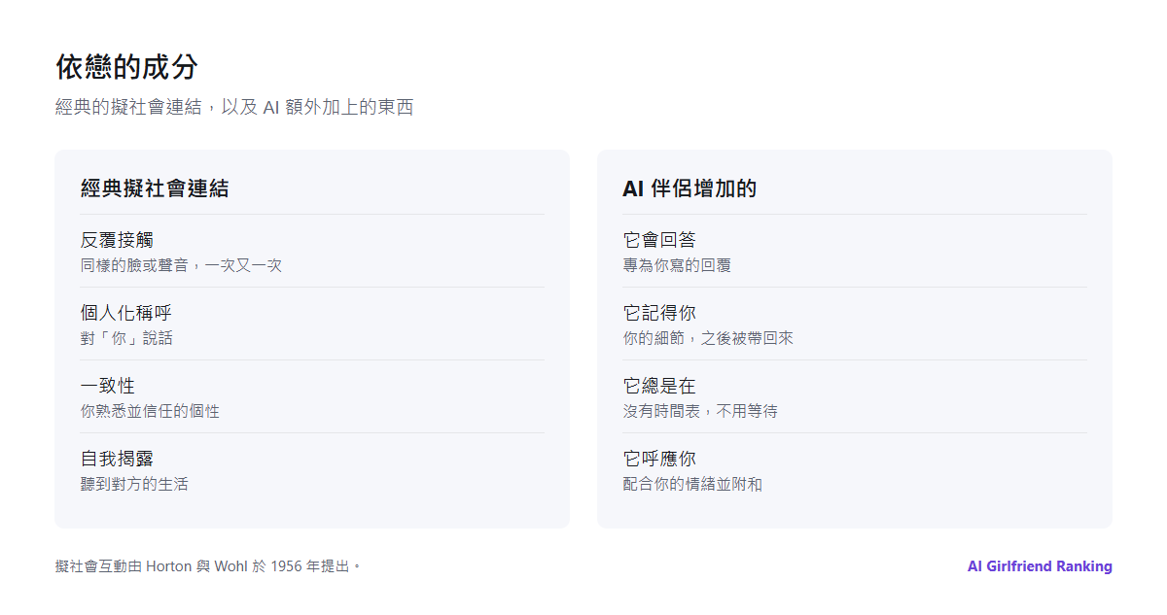The width and height of the screenshot is (1167, 615).
Task: Click the card title AI 伴侶增加的
Action: pyautogui.click(x=690, y=188)
